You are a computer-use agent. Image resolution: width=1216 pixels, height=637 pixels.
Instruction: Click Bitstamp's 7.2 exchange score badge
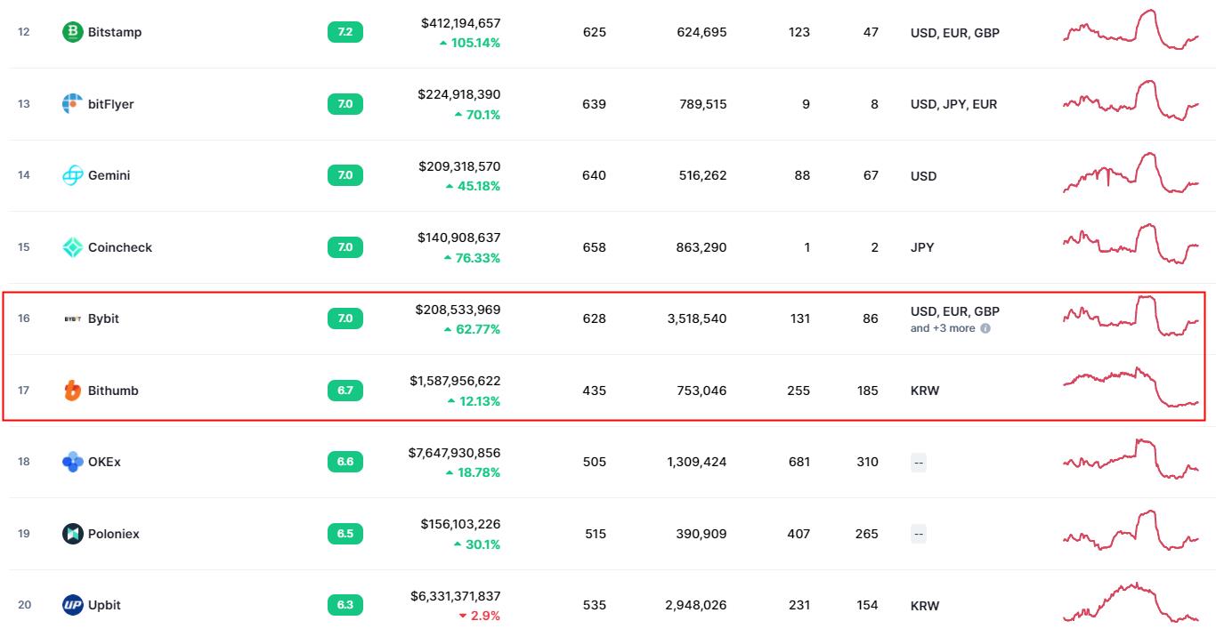pos(345,32)
